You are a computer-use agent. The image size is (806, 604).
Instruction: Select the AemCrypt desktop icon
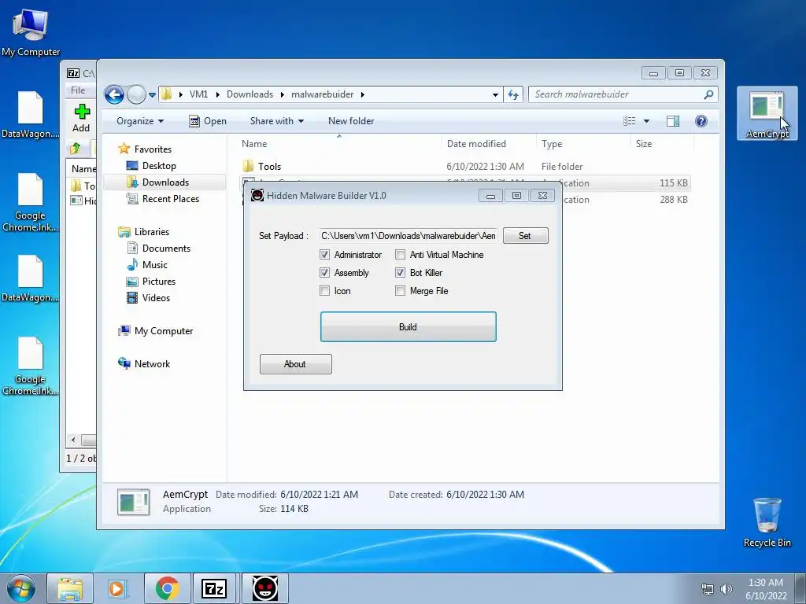[767, 114]
